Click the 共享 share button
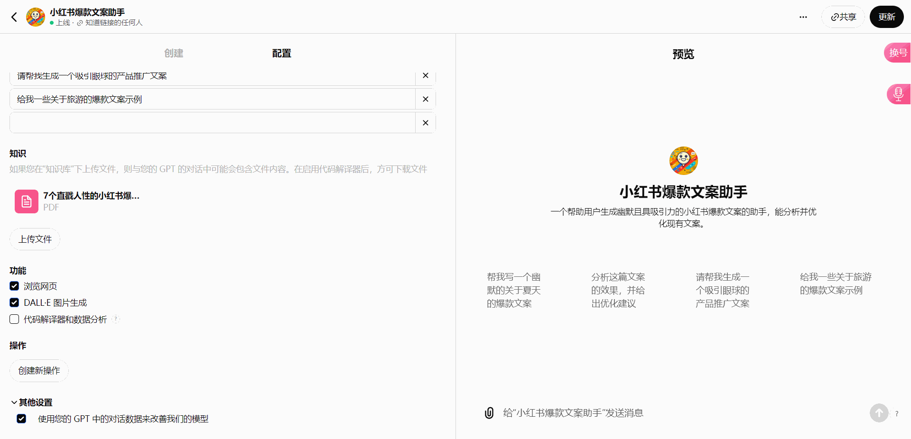The height and width of the screenshot is (439, 911). click(x=843, y=17)
